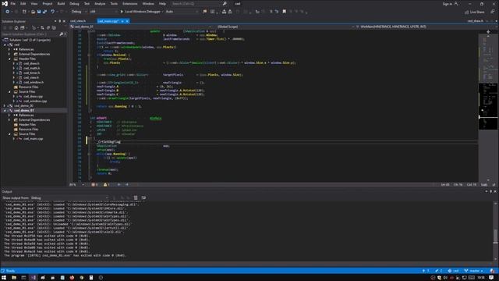The image size is (499, 281).
Task: Open the File menu
Action: coord(12,4)
